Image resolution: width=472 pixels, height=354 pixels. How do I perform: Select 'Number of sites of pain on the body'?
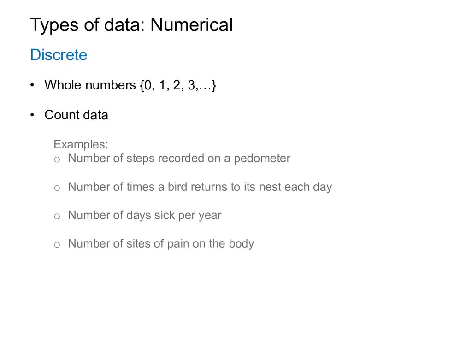[161, 244]
